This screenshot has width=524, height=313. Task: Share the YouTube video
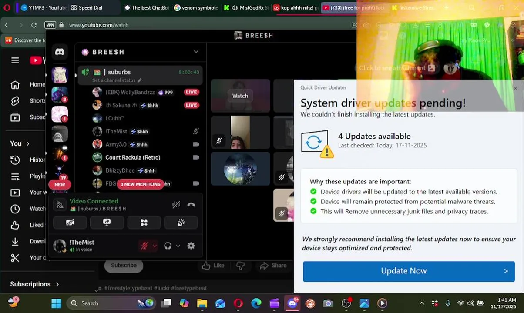click(x=273, y=265)
